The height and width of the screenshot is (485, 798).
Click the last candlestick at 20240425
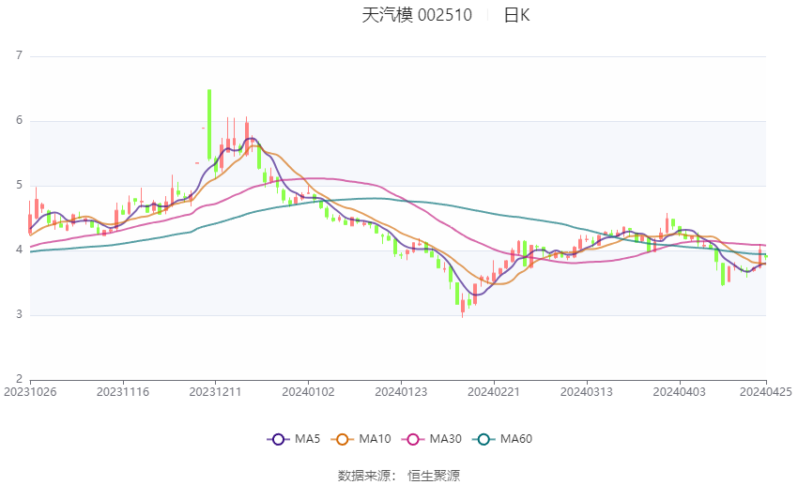[x=766, y=257]
